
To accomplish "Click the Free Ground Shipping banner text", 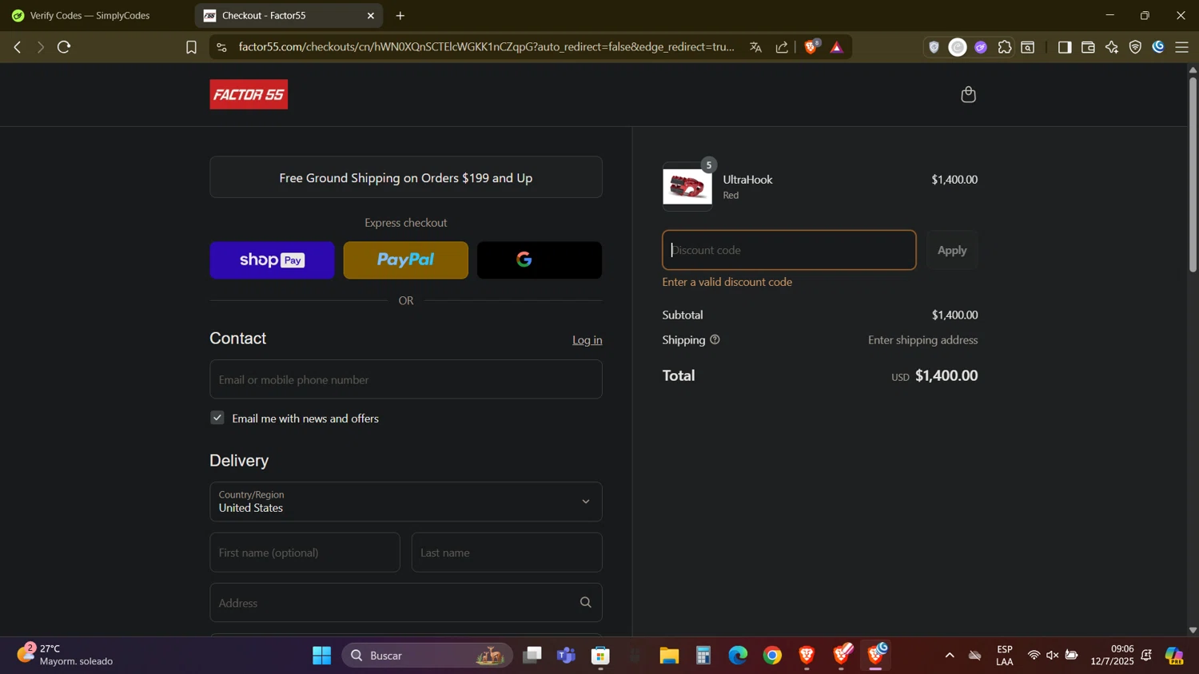I will (405, 178).
